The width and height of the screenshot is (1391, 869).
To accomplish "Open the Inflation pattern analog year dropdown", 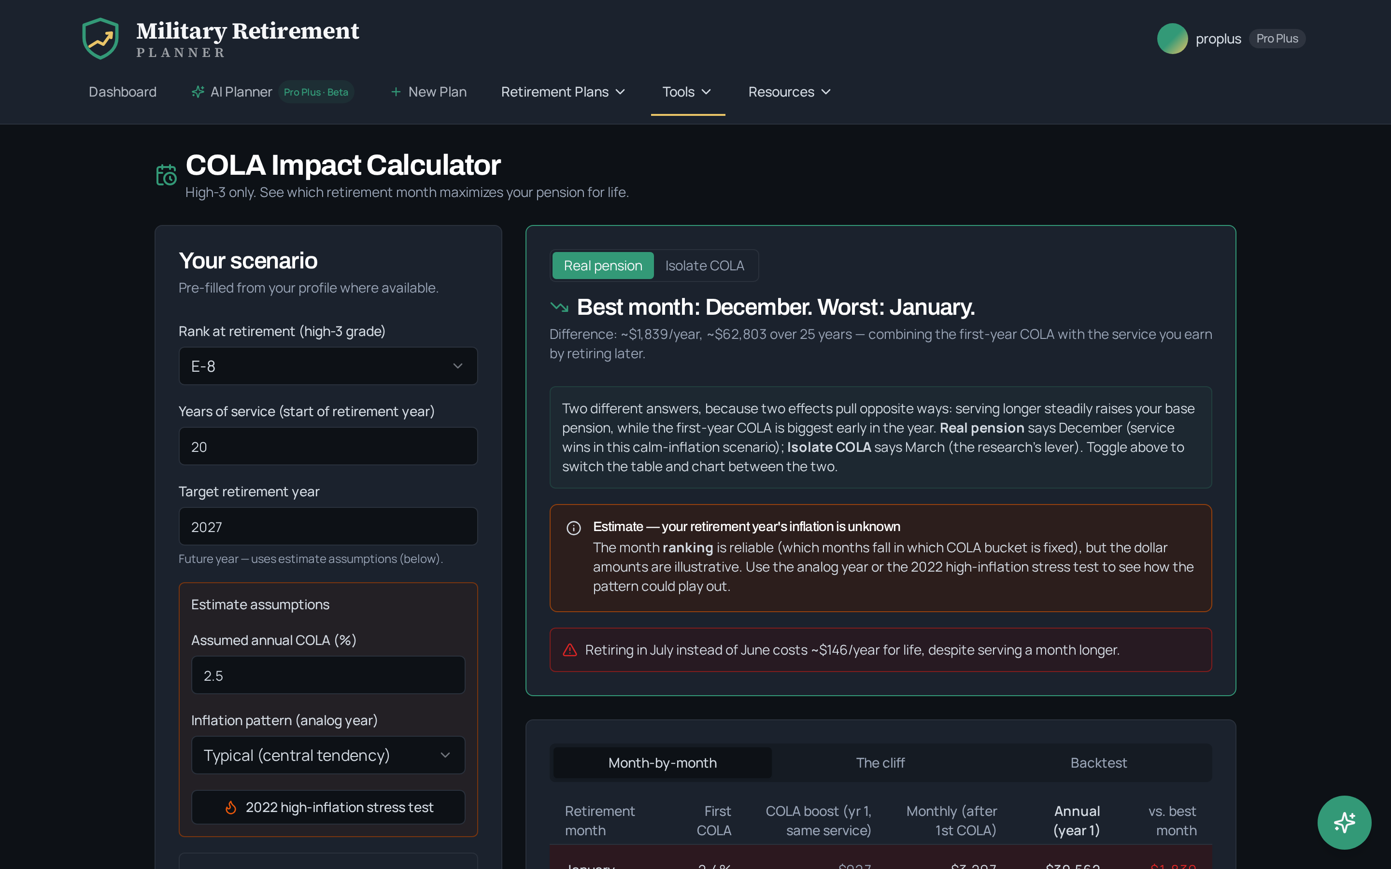I will tap(328, 755).
